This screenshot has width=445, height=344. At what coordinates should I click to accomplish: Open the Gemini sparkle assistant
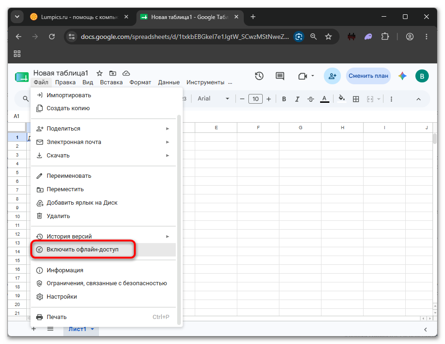(x=402, y=76)
